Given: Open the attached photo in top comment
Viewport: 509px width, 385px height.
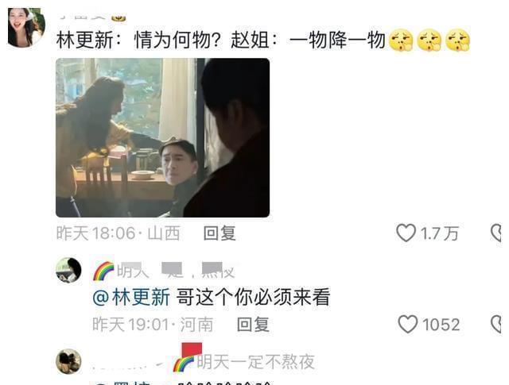Looking at the screenshot, I should click(x=162, y=138).
